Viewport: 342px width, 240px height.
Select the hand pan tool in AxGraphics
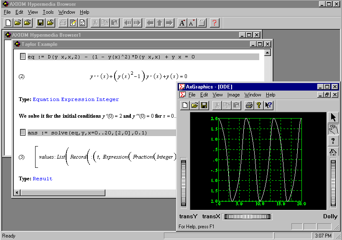click(x=333, y=129)
